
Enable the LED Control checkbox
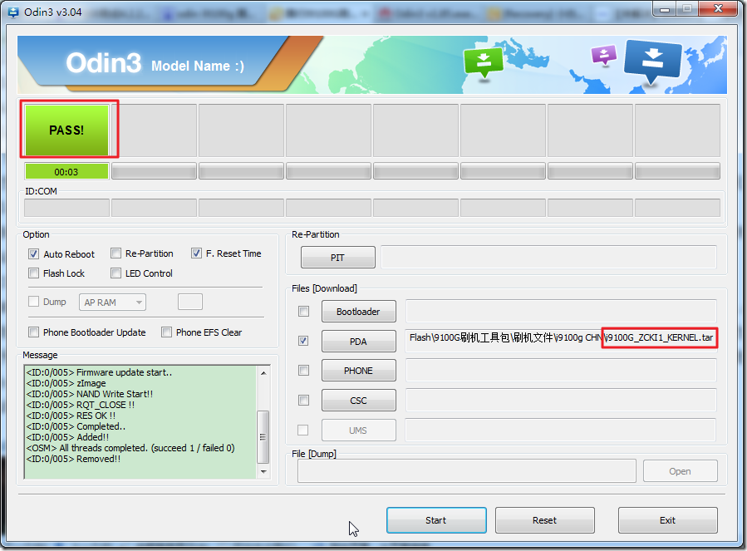[x=115, y=273]
